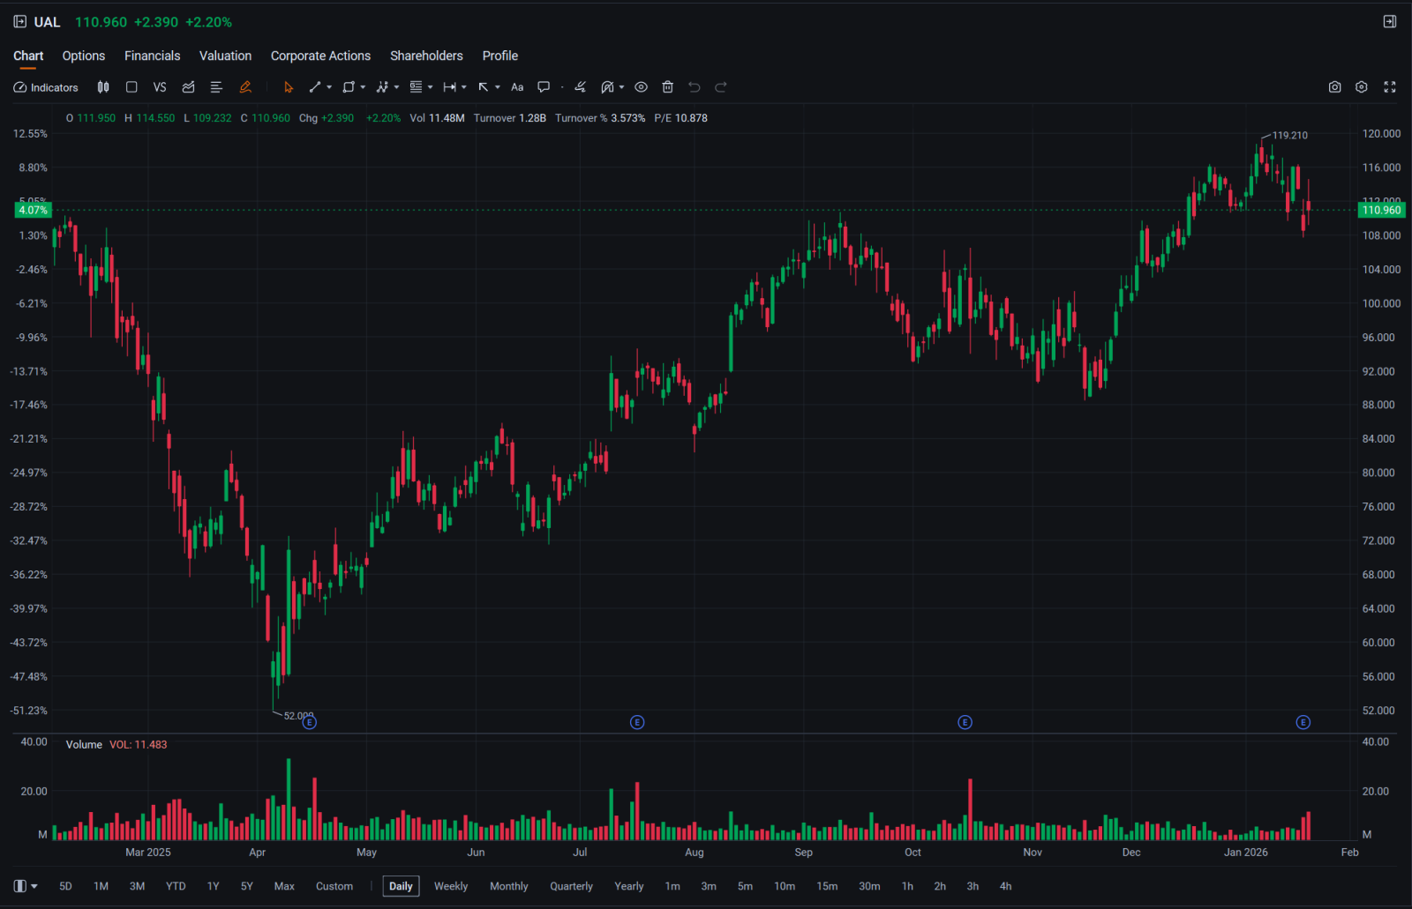Enter fullscreen chart mode
The width and height of the screenshot is (1412, 909).
coord(1390,87)
